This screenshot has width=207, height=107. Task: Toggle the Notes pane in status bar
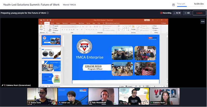click(121, 86)
